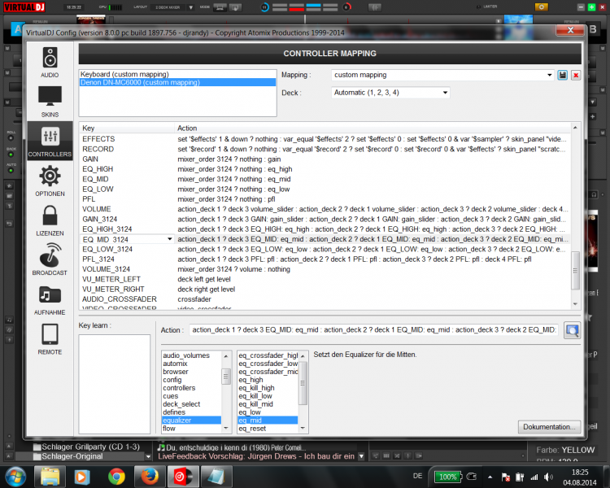Open the AUFNAHME recording section
The height and width of the screenshot is (488, 610).
click(50, 299)
